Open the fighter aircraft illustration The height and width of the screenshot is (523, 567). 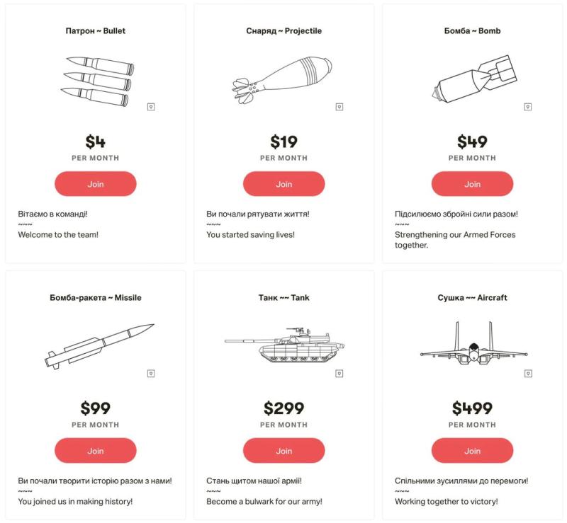pyautogui.click(x=473, y=345)
